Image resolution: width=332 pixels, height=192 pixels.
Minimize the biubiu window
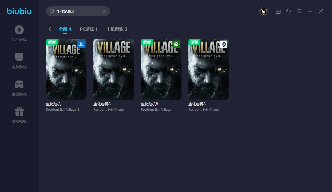click(x=310, y=11)
